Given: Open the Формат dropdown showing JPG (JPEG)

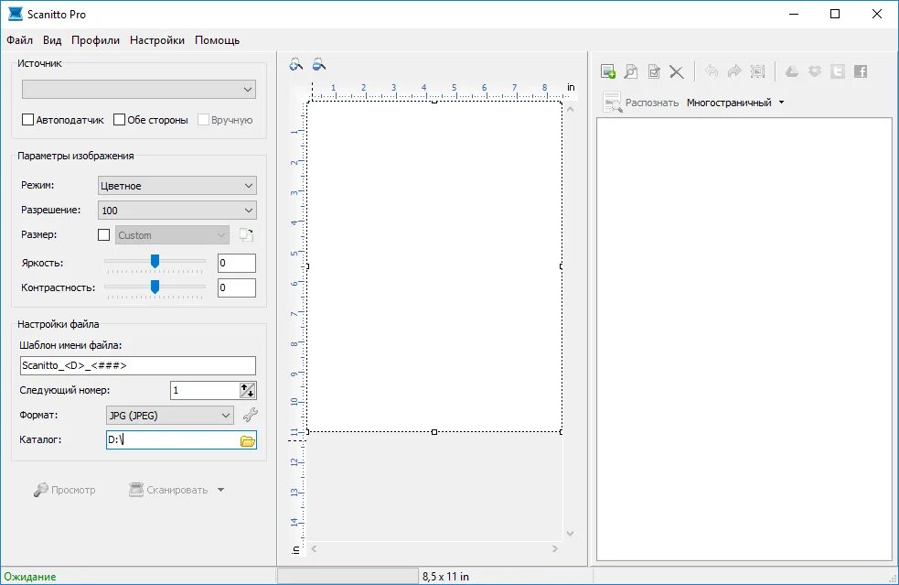Looking at the screenshot, I should point(170,415).
